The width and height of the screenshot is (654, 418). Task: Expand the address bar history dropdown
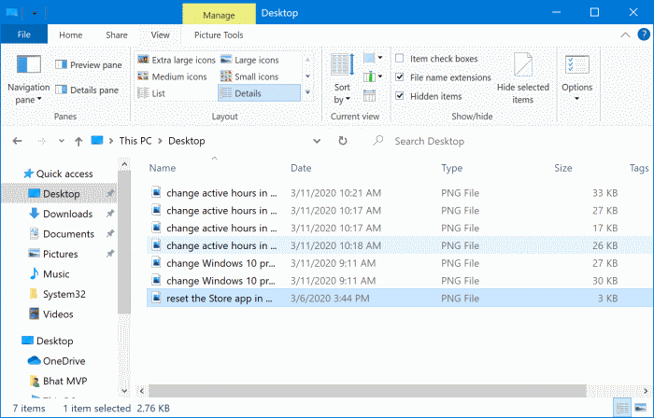(317, 141)
